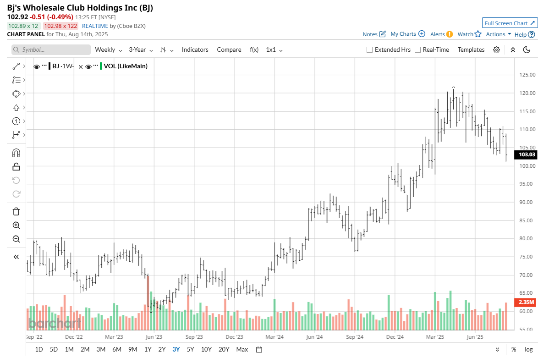Toggle log scale on the chart
The width and height of the screenshot is (560, 363).
[529, 349]
